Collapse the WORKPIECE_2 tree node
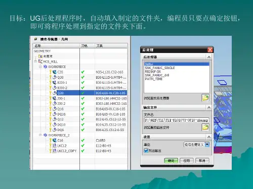 (40, 135)
